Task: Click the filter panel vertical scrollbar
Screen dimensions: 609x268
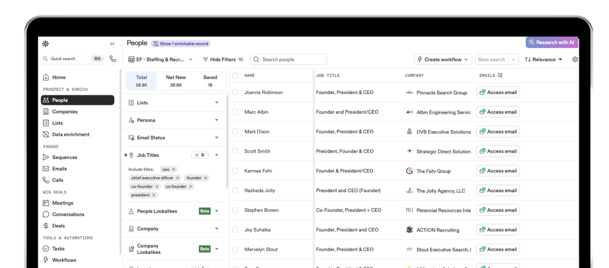Action: pos(227,143)
